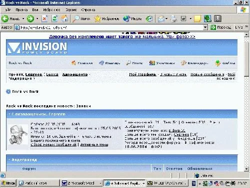Click the Календарь navigation link
Viewport: 250px width, 188px height.
point(194,63)
